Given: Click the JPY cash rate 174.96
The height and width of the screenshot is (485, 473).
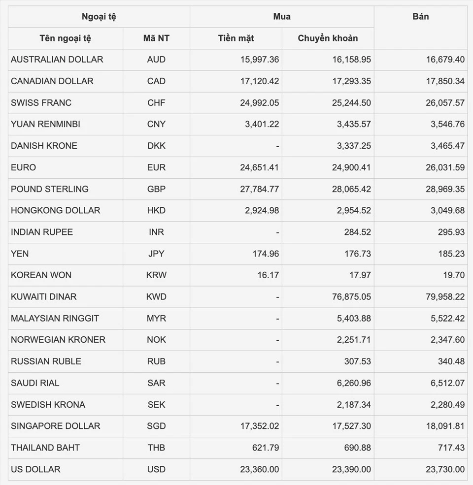Looking at the screenshot, I should coord(266,254).
